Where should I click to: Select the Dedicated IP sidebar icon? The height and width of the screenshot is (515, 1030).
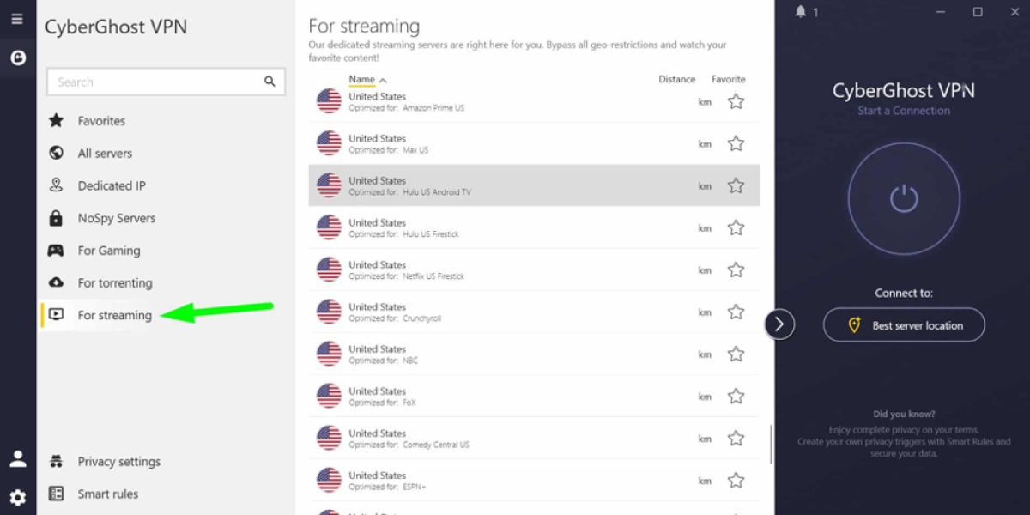pyautogui.click(x=57, y=185)
